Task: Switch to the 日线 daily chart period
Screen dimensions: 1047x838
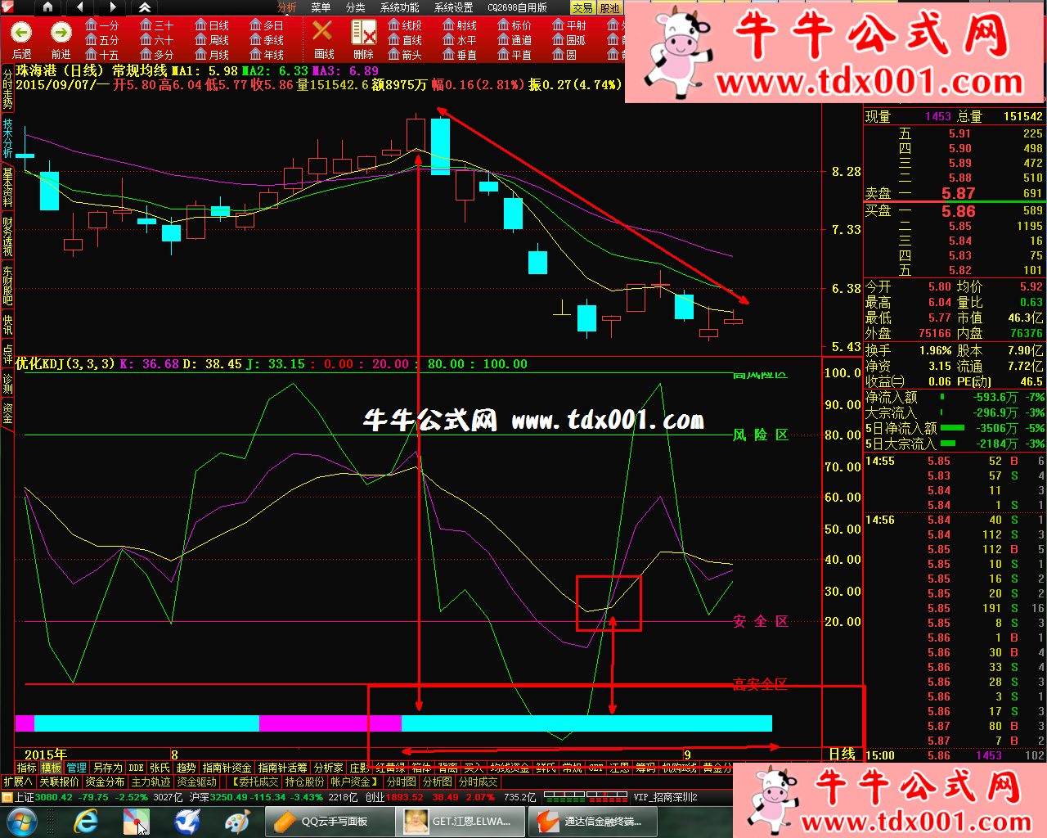Action: (211, 25)
